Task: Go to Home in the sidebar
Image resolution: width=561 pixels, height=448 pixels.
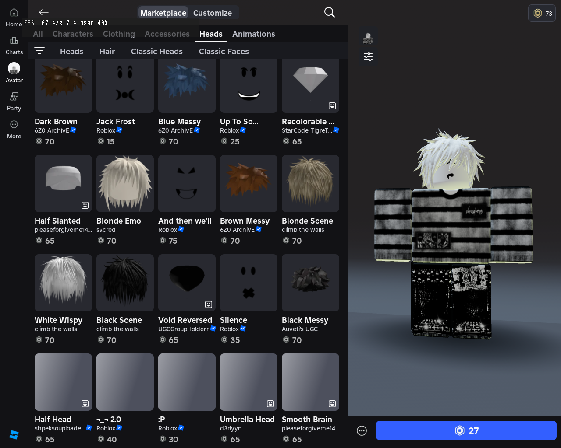Action: tap(14, 17)
